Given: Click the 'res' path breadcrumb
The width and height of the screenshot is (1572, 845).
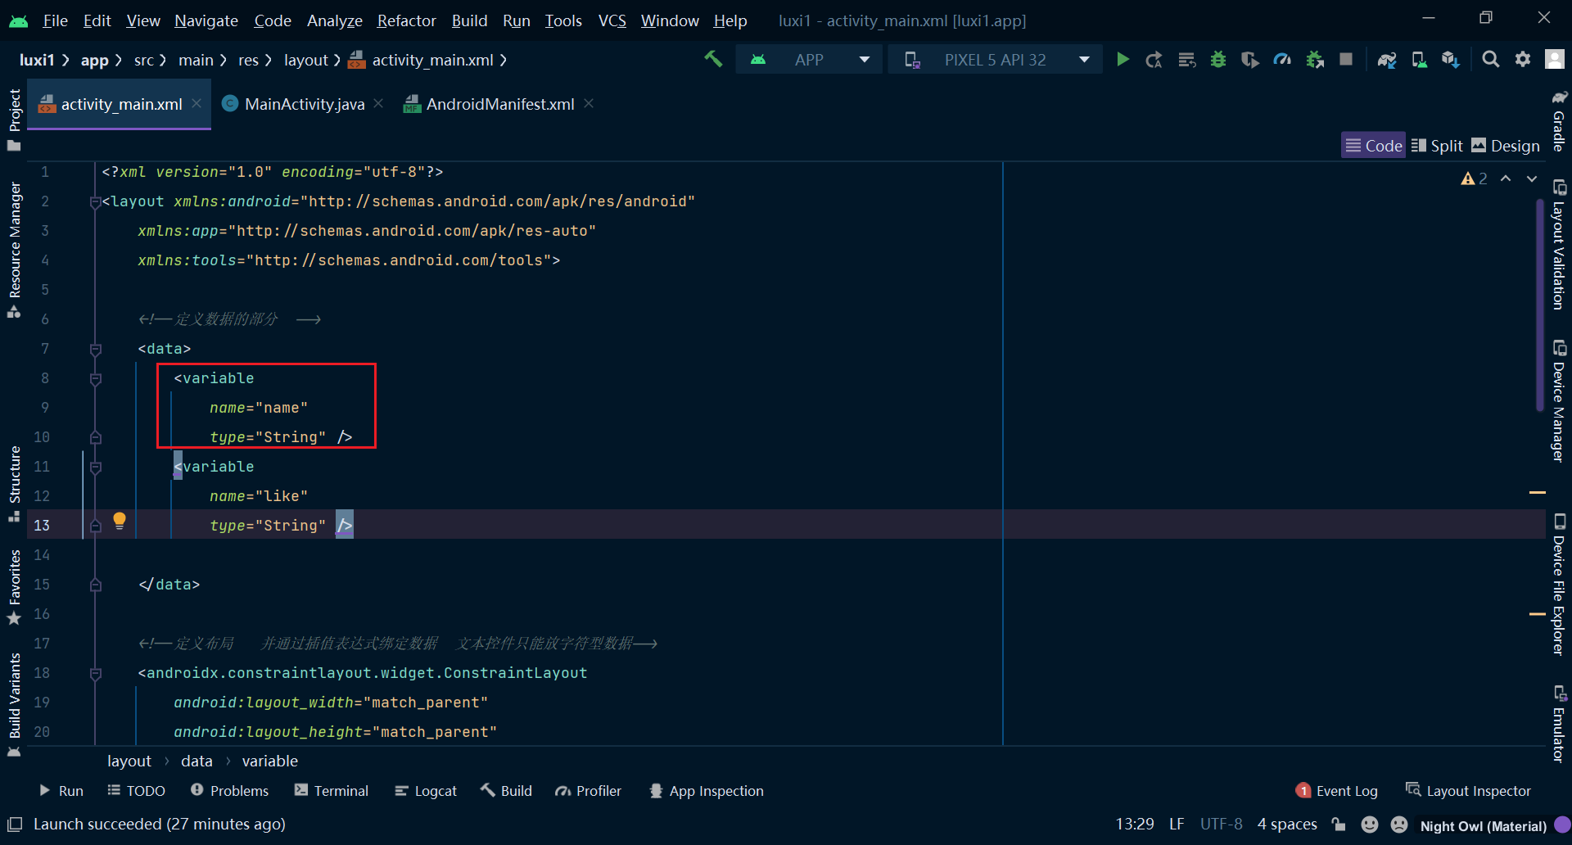Looking at the screenshot, I should (x=248, y=60).
